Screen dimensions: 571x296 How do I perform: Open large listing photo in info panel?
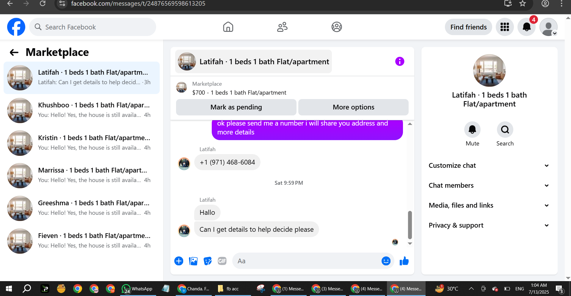pos(489,71)
